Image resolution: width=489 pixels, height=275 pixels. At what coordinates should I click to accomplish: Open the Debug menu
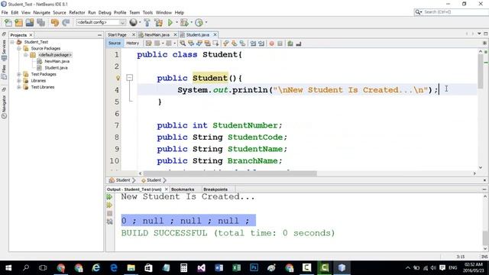coord(105,12)
